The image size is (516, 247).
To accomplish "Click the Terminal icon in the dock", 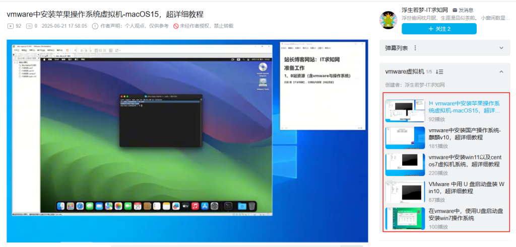I will (228, 206).
